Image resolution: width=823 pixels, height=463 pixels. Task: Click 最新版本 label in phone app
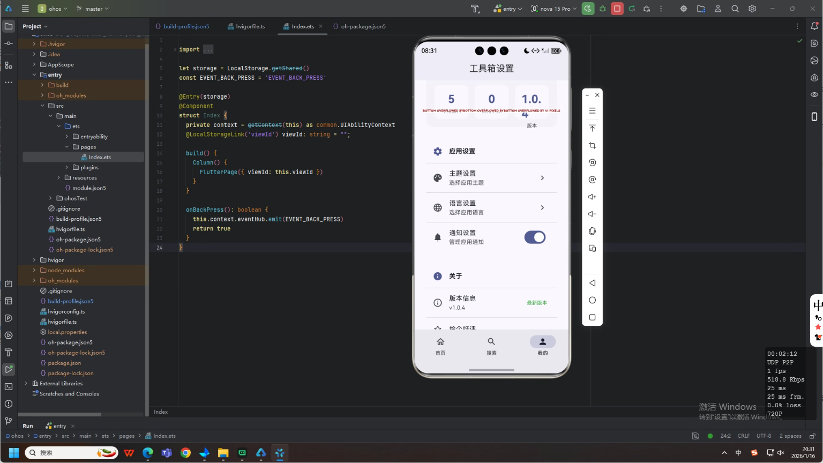536,303
